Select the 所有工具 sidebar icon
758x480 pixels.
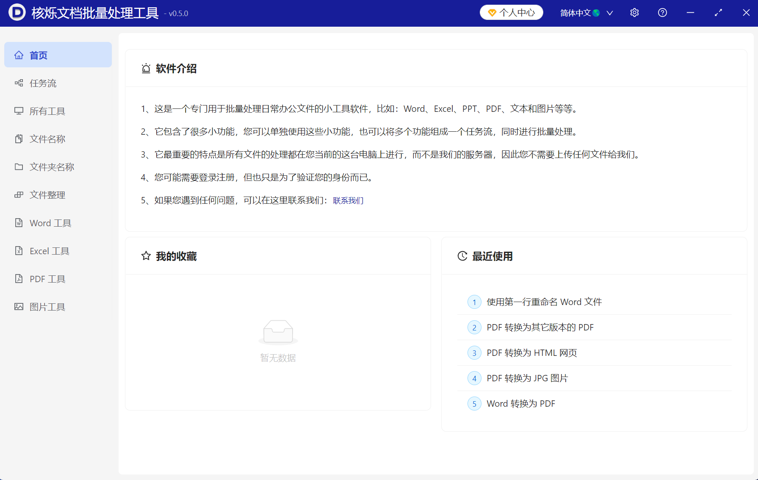point(47,111)
